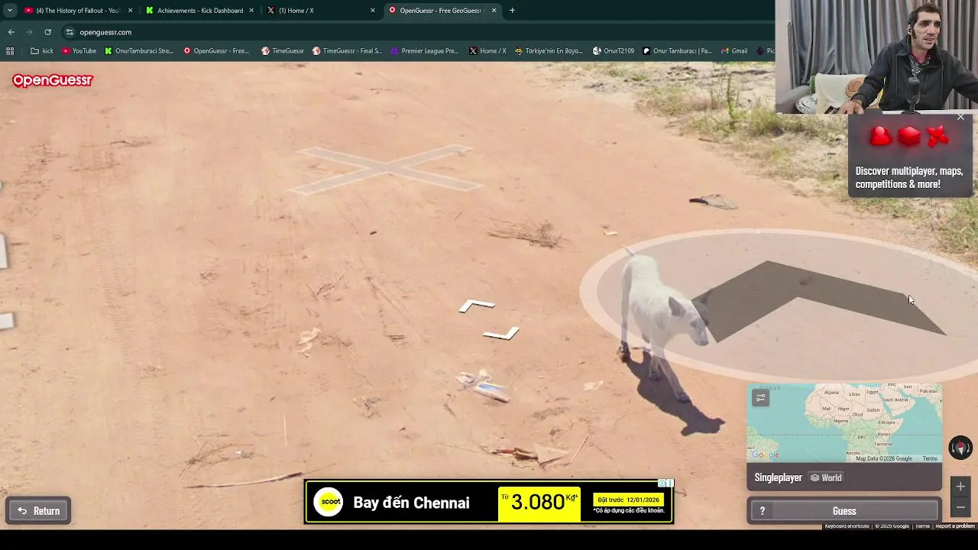Viewport: 978px width, 550px height.
Task: Open the Scoot Bay đến Chennai ad
Action: pyautogui.click(x=489, y=503)
